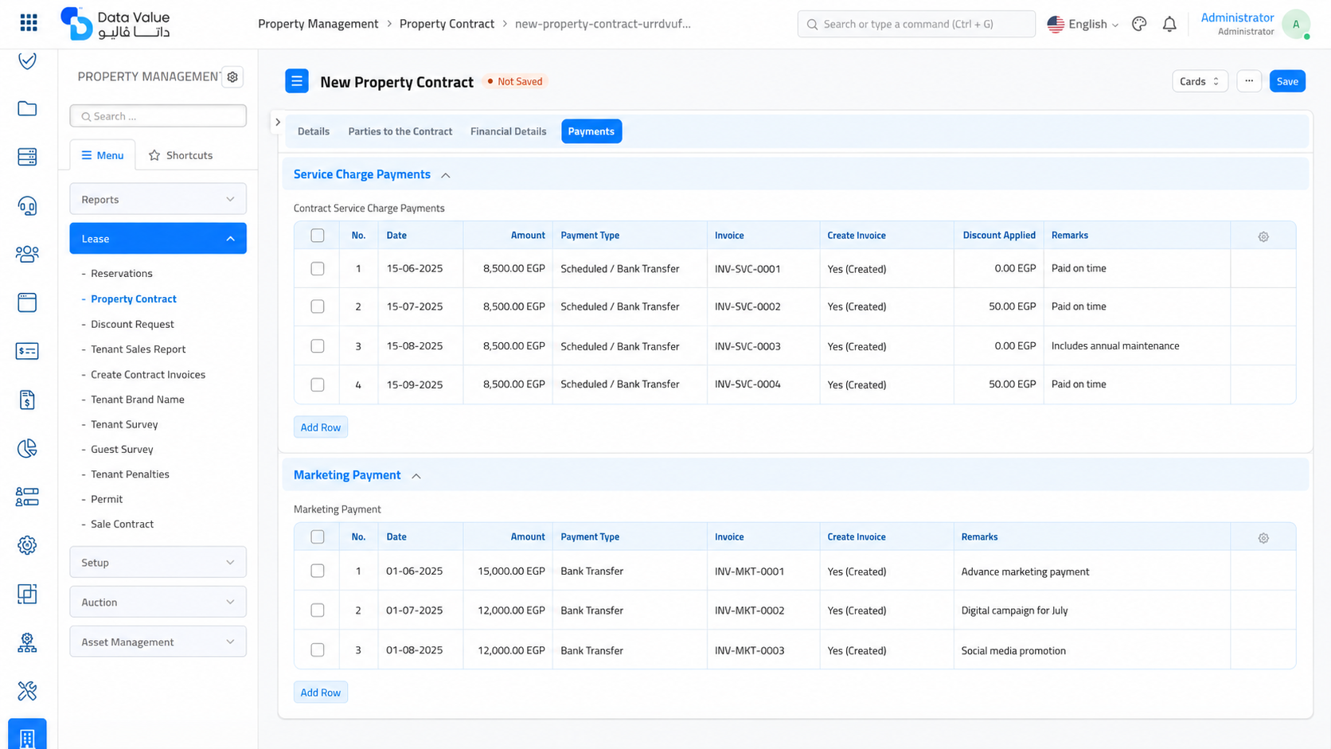The image size is (1331, 749).
Task: Select all Marketing Payment rows checkbox
Action: click(318, 537)
